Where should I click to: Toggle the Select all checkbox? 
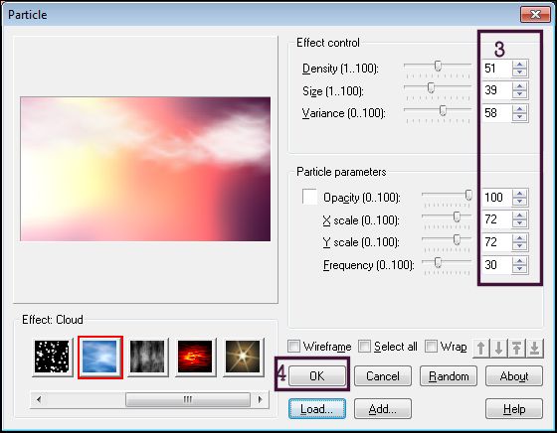coord(364,347)
